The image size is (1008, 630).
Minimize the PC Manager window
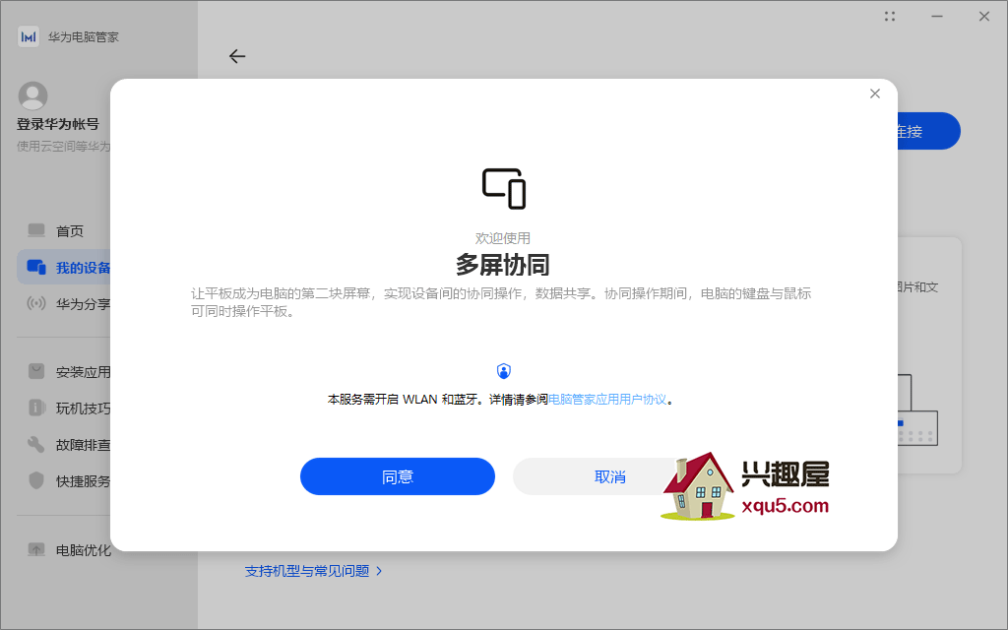click(x=937, y=17)
